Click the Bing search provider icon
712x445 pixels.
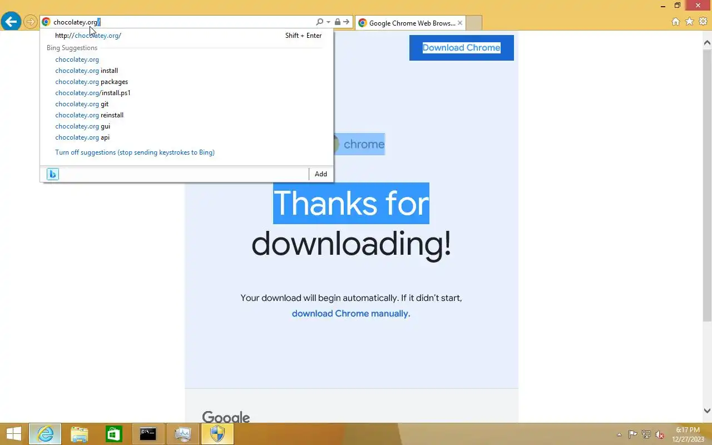point(52,174)
